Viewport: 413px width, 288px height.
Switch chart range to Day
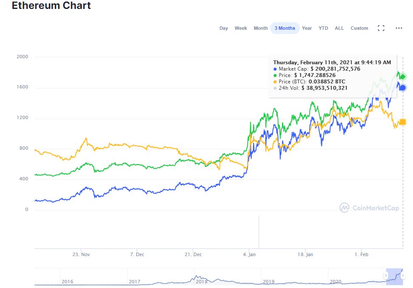224,28
